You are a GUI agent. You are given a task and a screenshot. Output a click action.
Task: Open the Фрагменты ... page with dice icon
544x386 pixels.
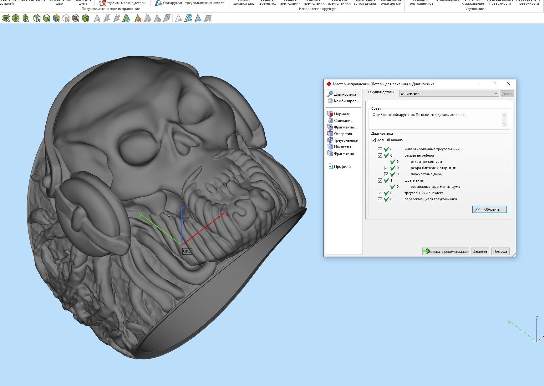(343, 127)
